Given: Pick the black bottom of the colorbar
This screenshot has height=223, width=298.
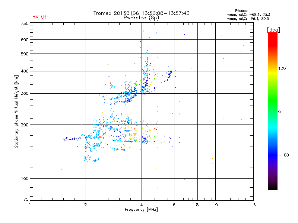Looking at the screenshot, I should click(x=273, y=187).
